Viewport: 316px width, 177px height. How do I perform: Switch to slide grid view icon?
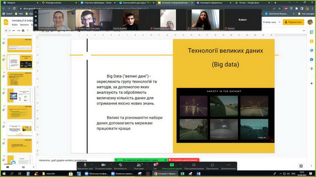pyautogui.click(x=23, y=167)
